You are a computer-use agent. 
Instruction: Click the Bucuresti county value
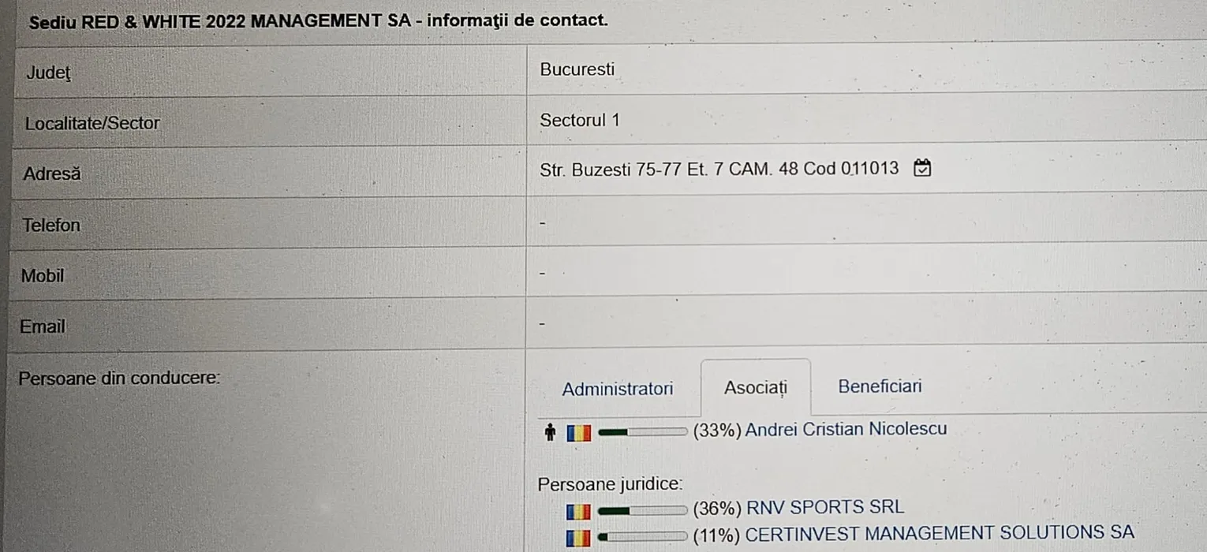(x=577, y=69)
